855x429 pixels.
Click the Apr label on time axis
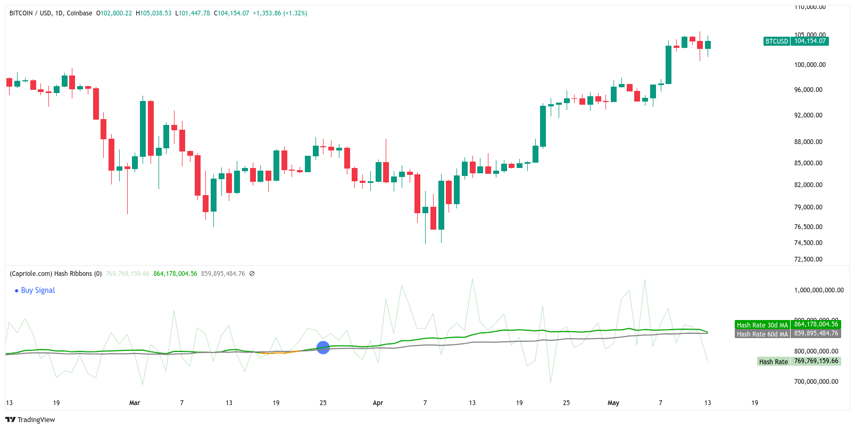tap(378, 403)
